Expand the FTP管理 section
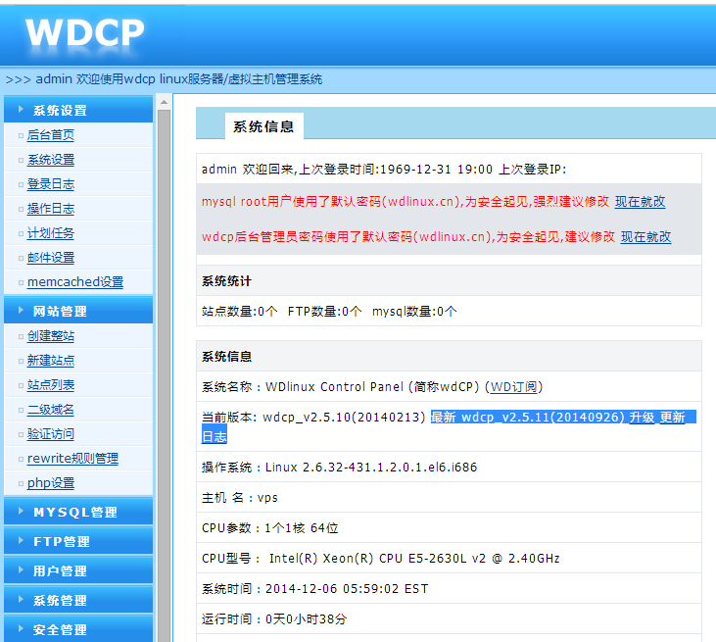Image resolution: width=716 pixels, height=642 pixels. point(78,541)
